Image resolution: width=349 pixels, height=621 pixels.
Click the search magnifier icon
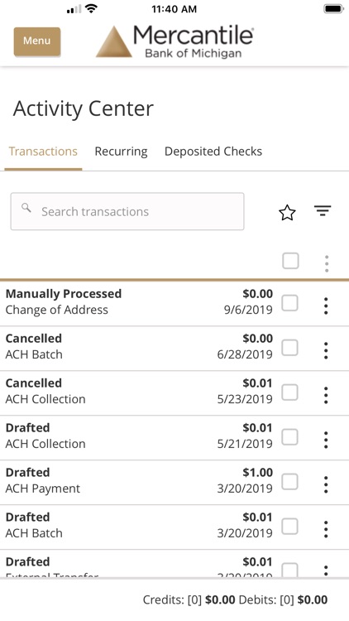[x=26, y=208]
